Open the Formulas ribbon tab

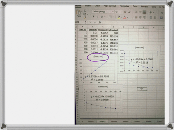124,6
